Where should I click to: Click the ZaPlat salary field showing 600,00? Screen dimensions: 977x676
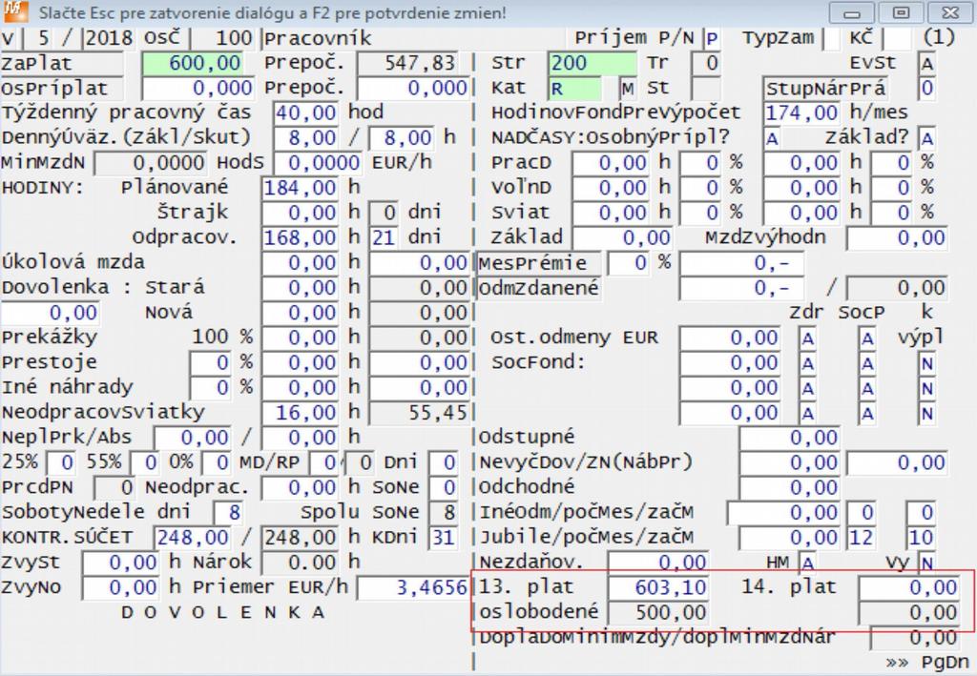point(193,63)
